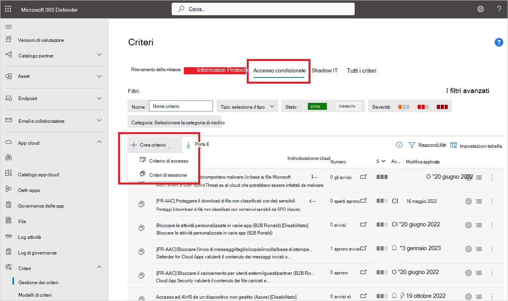This screenshot has width=508, height=301.
Task: Switch to Rilevamento delle minacce tab
Action: (x=156, y=70)
